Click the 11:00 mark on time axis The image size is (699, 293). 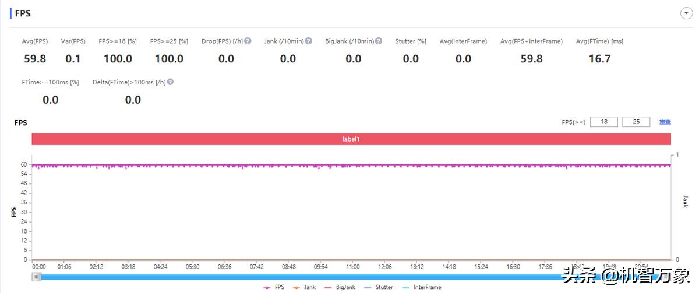coord(352,267)
